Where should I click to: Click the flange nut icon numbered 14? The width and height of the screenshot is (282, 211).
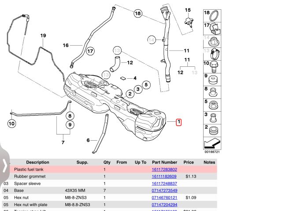(x=214, y=42)
